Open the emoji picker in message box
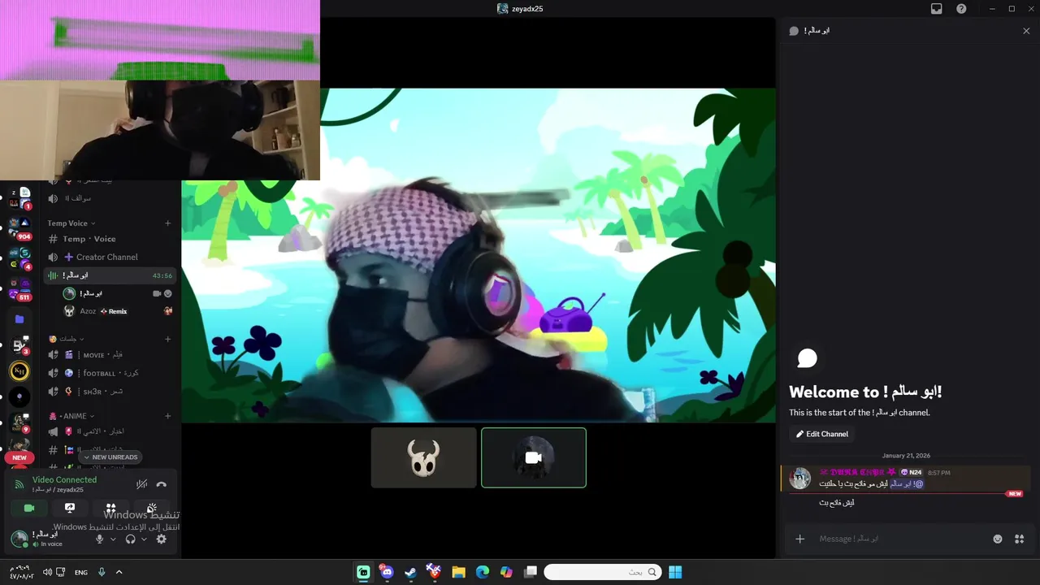Viewport: 1040px width, 585px height. point(998,539)
